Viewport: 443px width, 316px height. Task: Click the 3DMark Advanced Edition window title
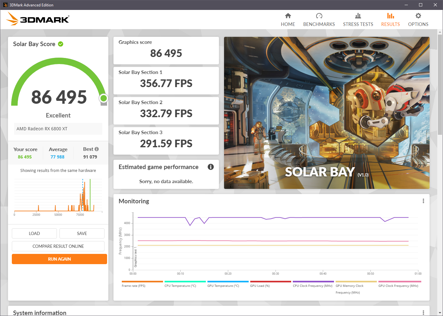(x=31, y=5)
